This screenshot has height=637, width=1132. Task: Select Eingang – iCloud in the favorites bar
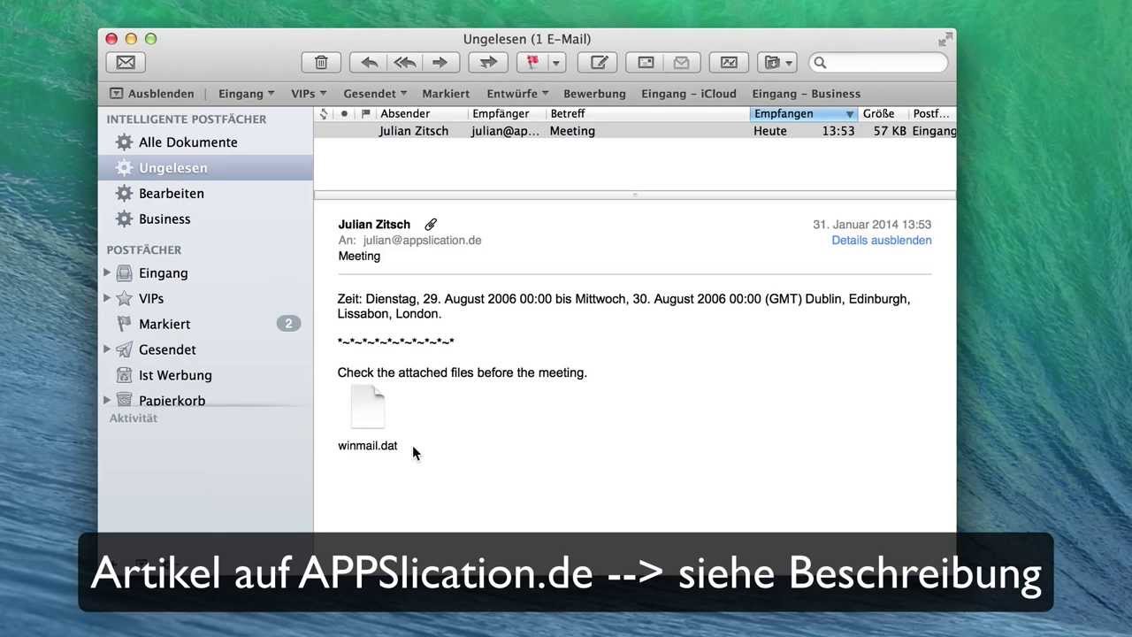pyautogui.click(x=689, y=94)
